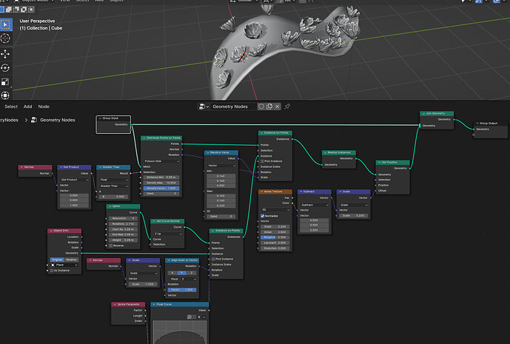
Task: Activate the 3D Cursor tool
Action: pyautogui.click(x=5, y=38)
